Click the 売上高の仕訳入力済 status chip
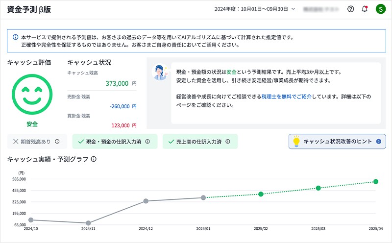 click(199, 142)
